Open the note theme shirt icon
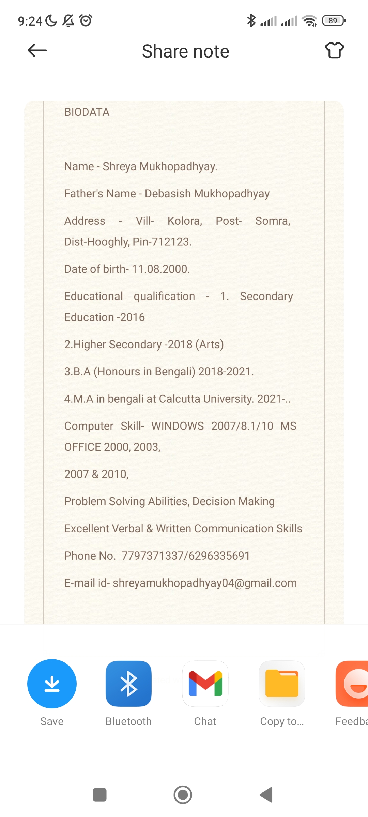 334,50
